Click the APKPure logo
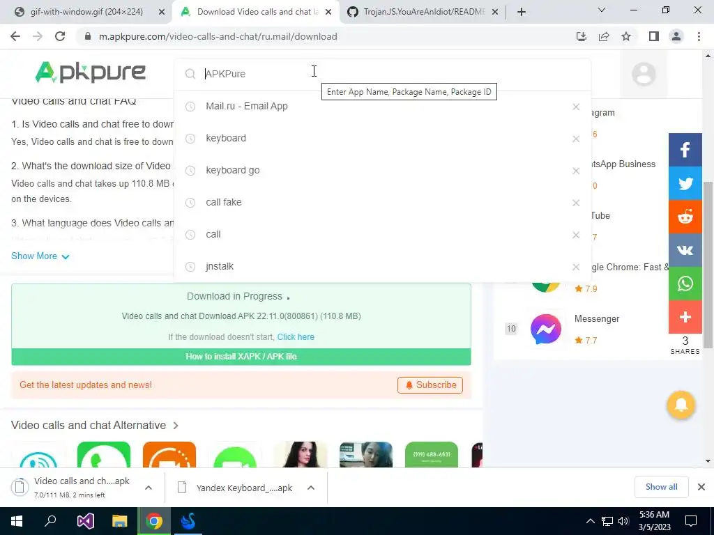Image resolution: width=714 pixels, height=535 pixels. (x=90, y=72)
